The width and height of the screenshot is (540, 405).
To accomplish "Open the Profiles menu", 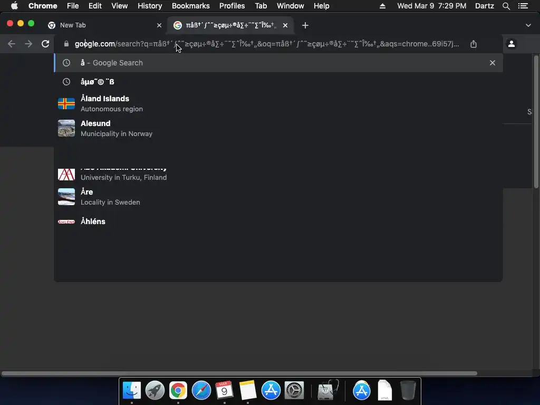I will click(x=232, y=6).
